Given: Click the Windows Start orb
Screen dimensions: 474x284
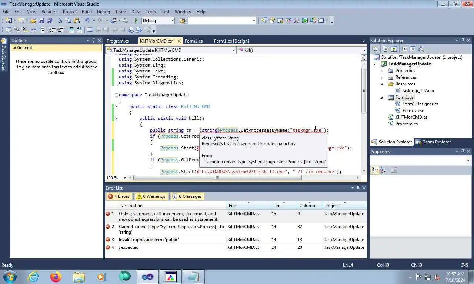Looking at the screenshot, I should (10, 276).
